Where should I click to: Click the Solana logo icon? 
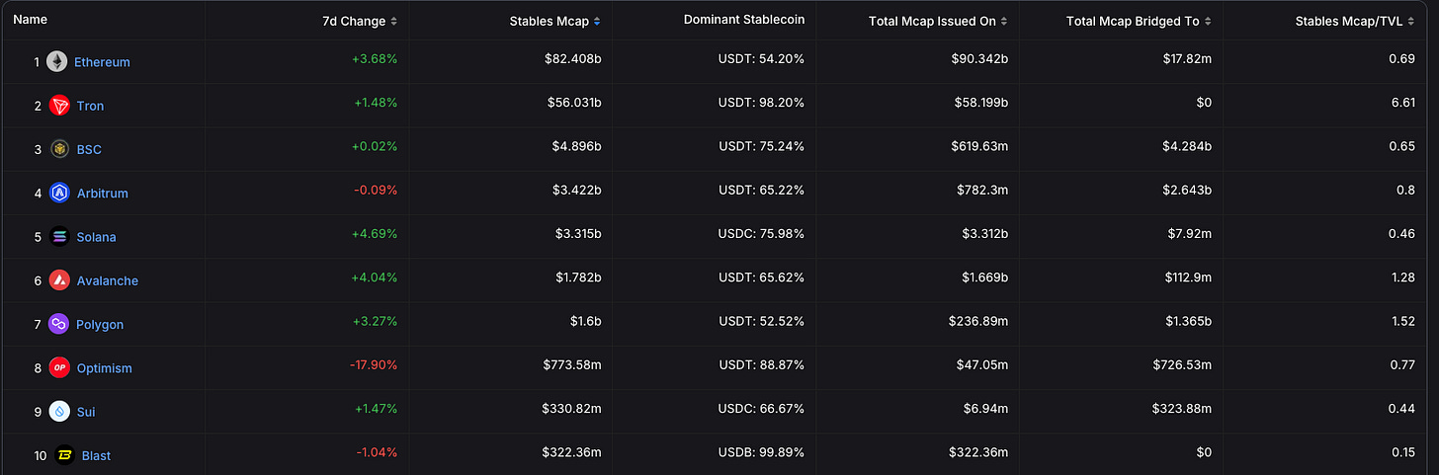tap(59, 237)
